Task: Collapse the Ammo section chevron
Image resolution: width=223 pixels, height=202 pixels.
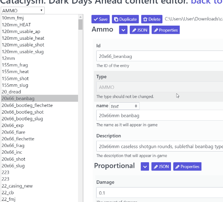Action: (x=123, y=30)
